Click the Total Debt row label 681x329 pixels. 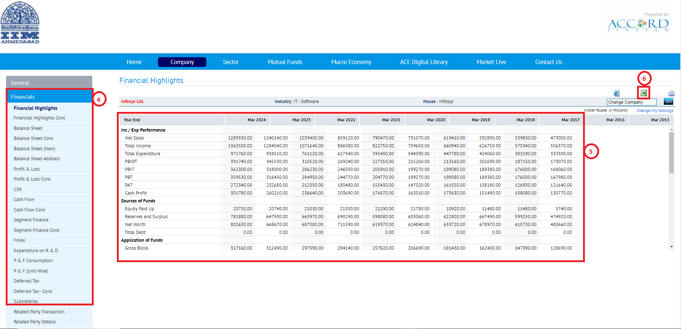[x=135, y=232]
